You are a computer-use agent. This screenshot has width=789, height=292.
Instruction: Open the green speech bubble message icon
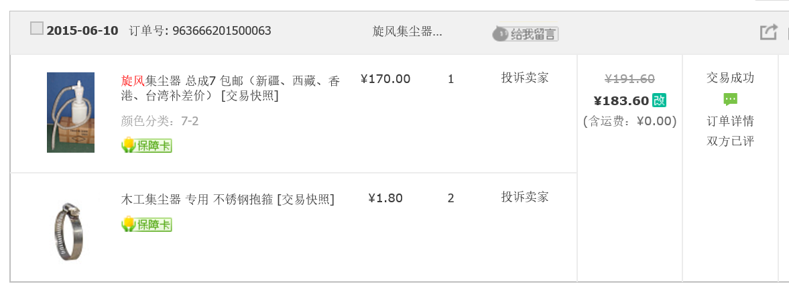coord(730,99)
